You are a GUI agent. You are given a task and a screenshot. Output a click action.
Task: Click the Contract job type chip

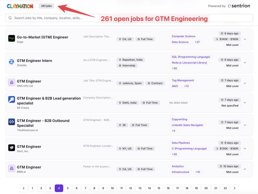click(155, 83)
